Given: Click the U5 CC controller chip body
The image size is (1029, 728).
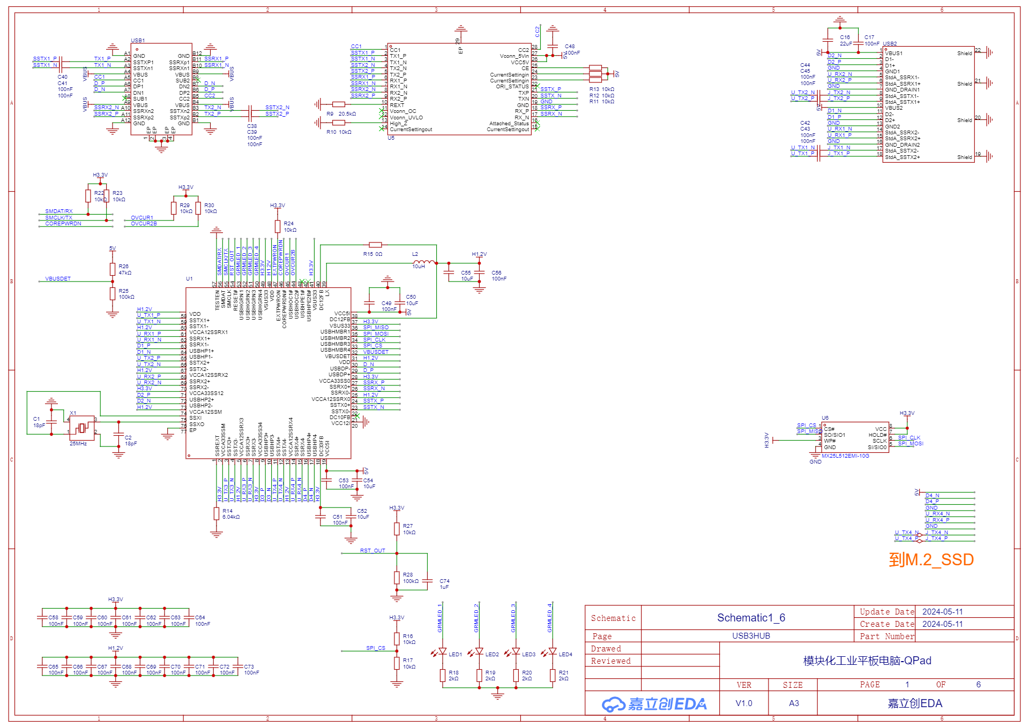Looking at the screenshot, I should tap(459, 89).
